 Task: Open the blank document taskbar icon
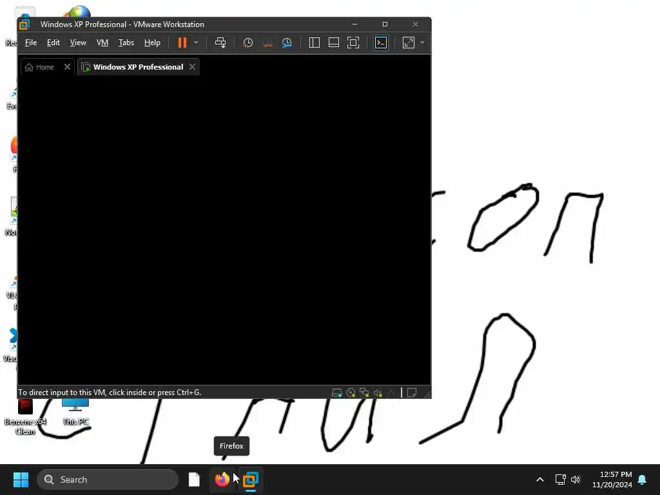pyautogui.click(x=194, y=480)
